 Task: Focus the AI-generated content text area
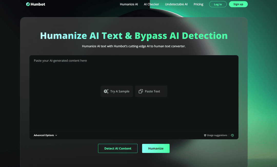[134, 93]
